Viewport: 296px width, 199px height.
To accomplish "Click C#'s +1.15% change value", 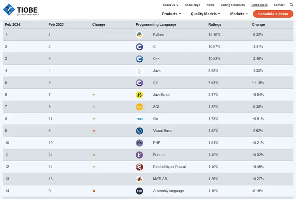I will pos(258,83).
